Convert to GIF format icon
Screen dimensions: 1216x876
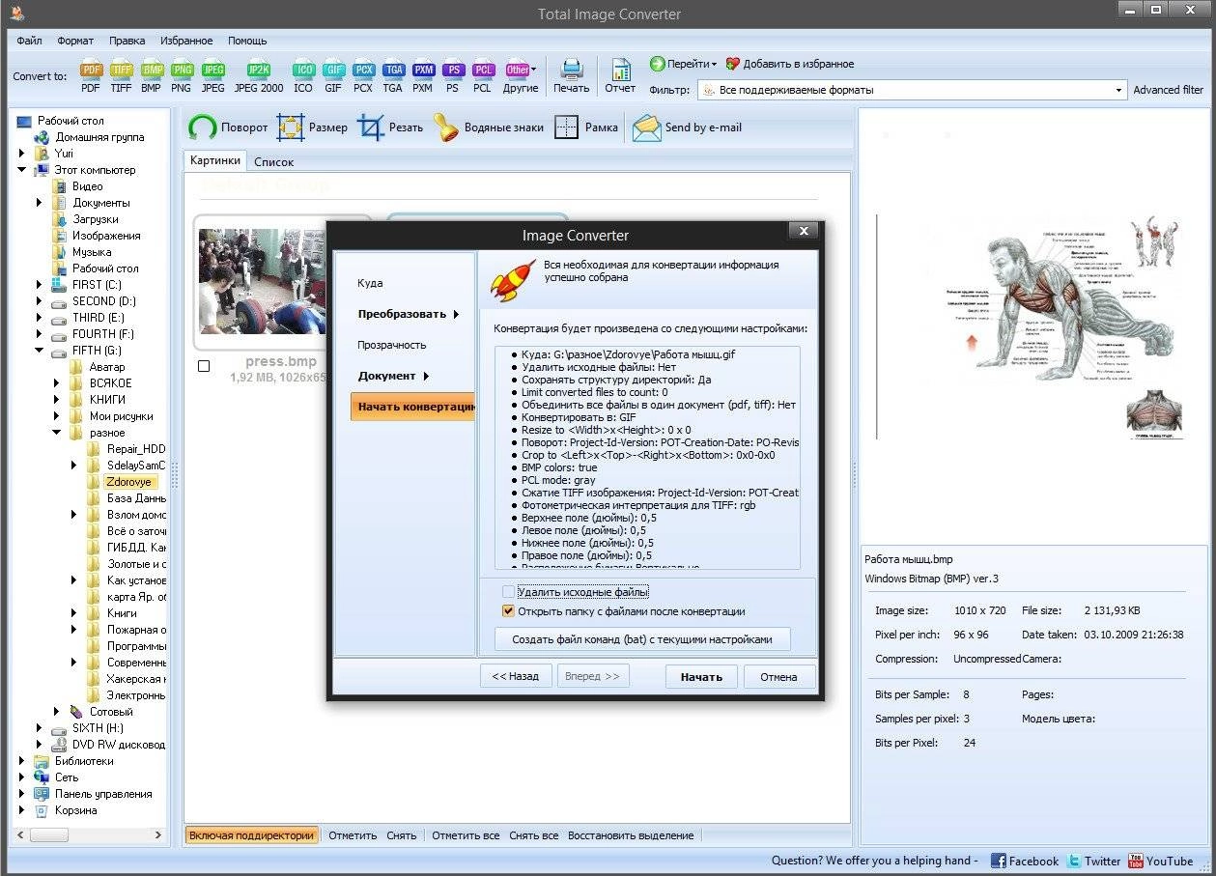click(333, 77)
